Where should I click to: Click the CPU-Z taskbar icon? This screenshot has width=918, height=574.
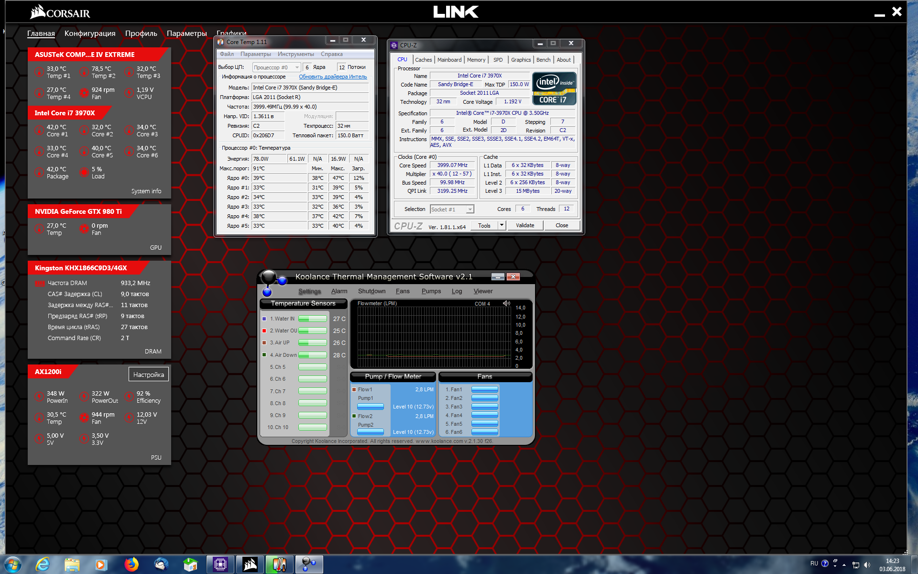[220, 564]
